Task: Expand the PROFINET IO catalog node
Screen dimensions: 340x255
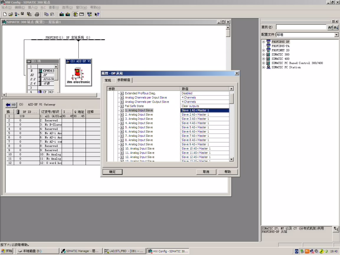Action: click(x=264, y=50)
